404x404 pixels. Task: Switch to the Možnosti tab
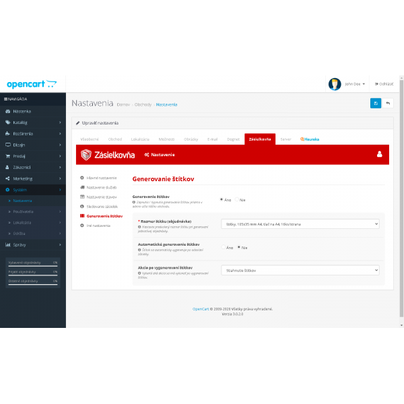click(166, 139)
